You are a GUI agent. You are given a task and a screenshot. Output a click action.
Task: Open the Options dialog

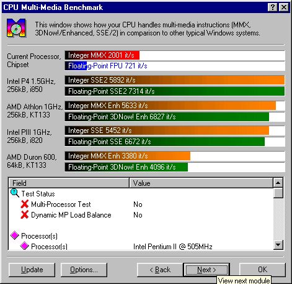point(84,270)
